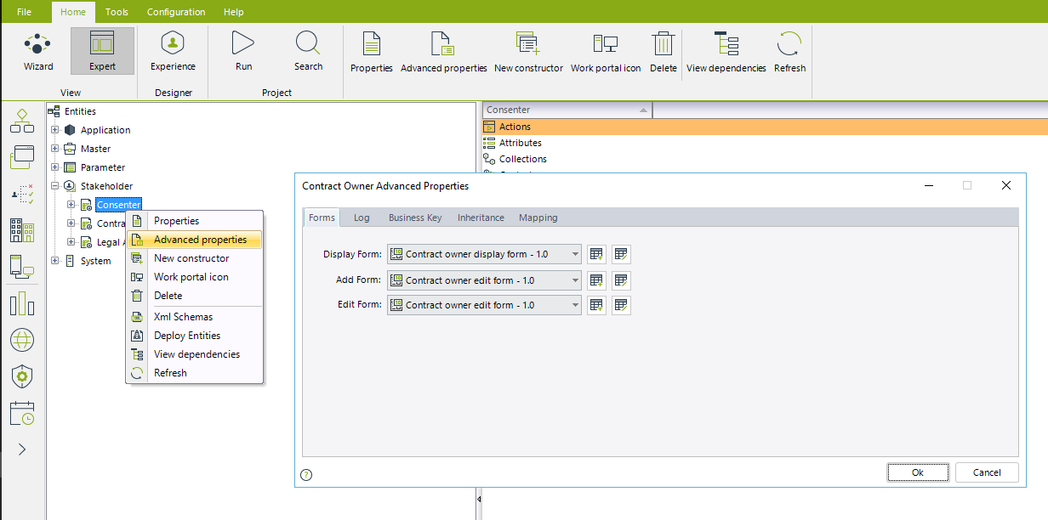The width and height of the screenshot is (1048, 520).
Task: Create new form beside Display Form
Action: (596, 254)
